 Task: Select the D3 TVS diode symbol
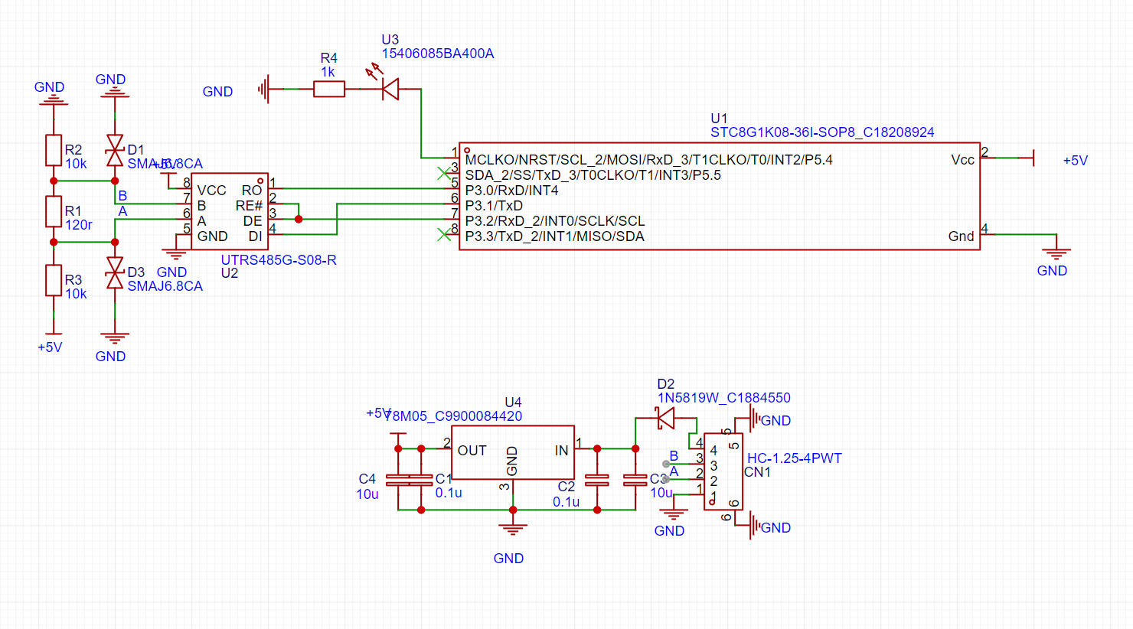(115, 272)
